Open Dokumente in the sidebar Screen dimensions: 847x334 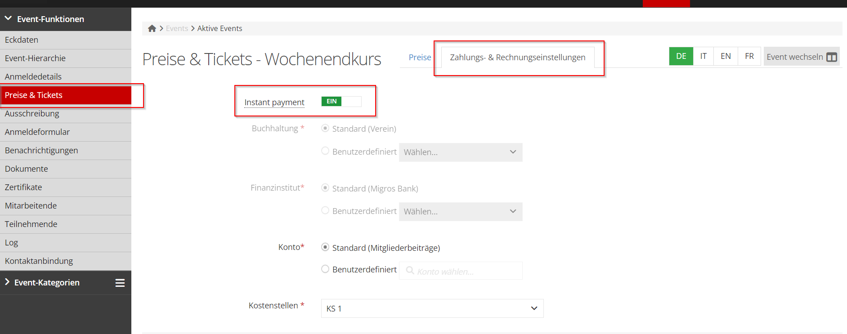66,169
